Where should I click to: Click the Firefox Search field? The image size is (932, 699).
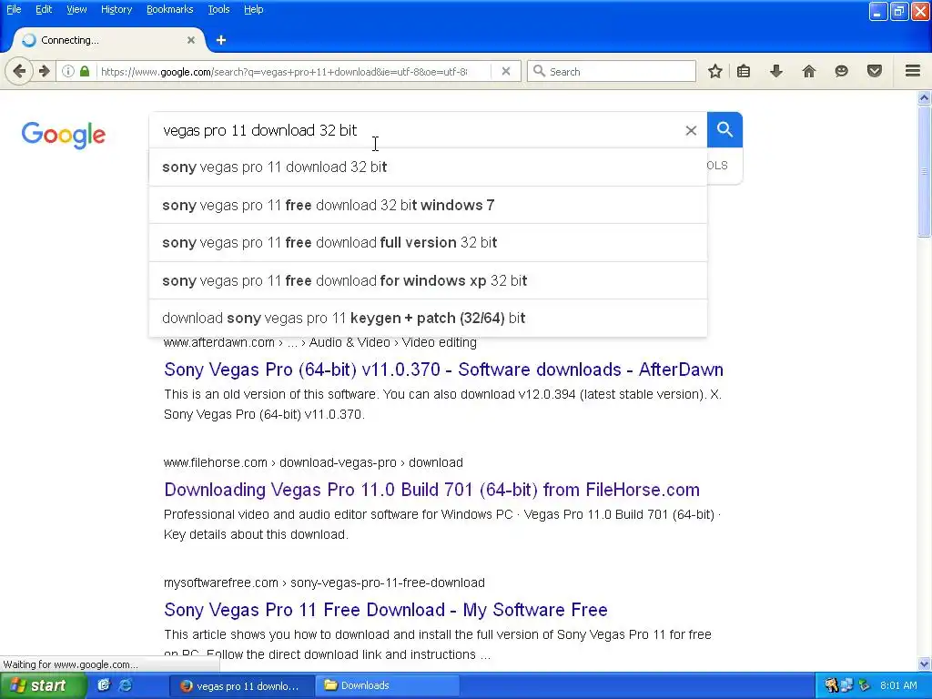tap(612, 71)
